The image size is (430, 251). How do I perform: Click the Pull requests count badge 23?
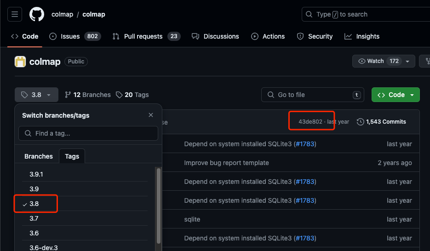(174, 36)
